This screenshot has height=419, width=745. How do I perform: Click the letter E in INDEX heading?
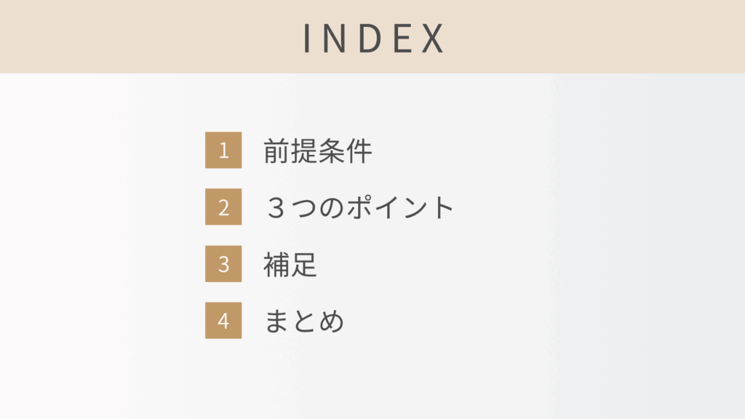[402, 39]
